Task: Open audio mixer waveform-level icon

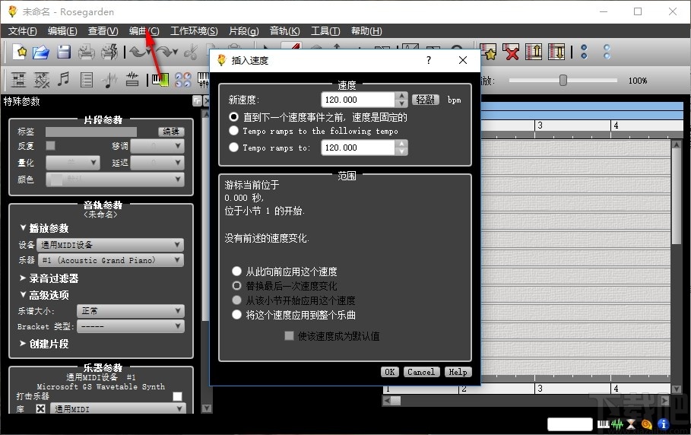Action: point(132,80)
